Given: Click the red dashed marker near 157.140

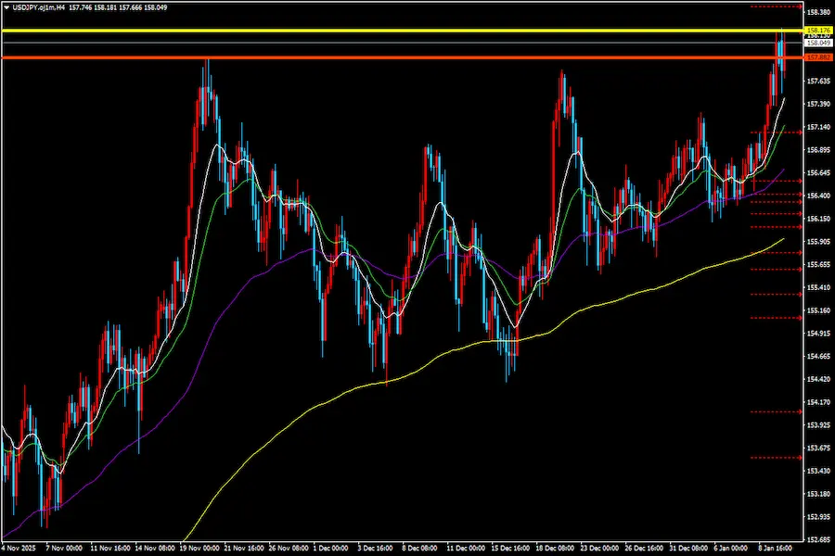Looking at the screenshot, I should [x=776, y=133].
